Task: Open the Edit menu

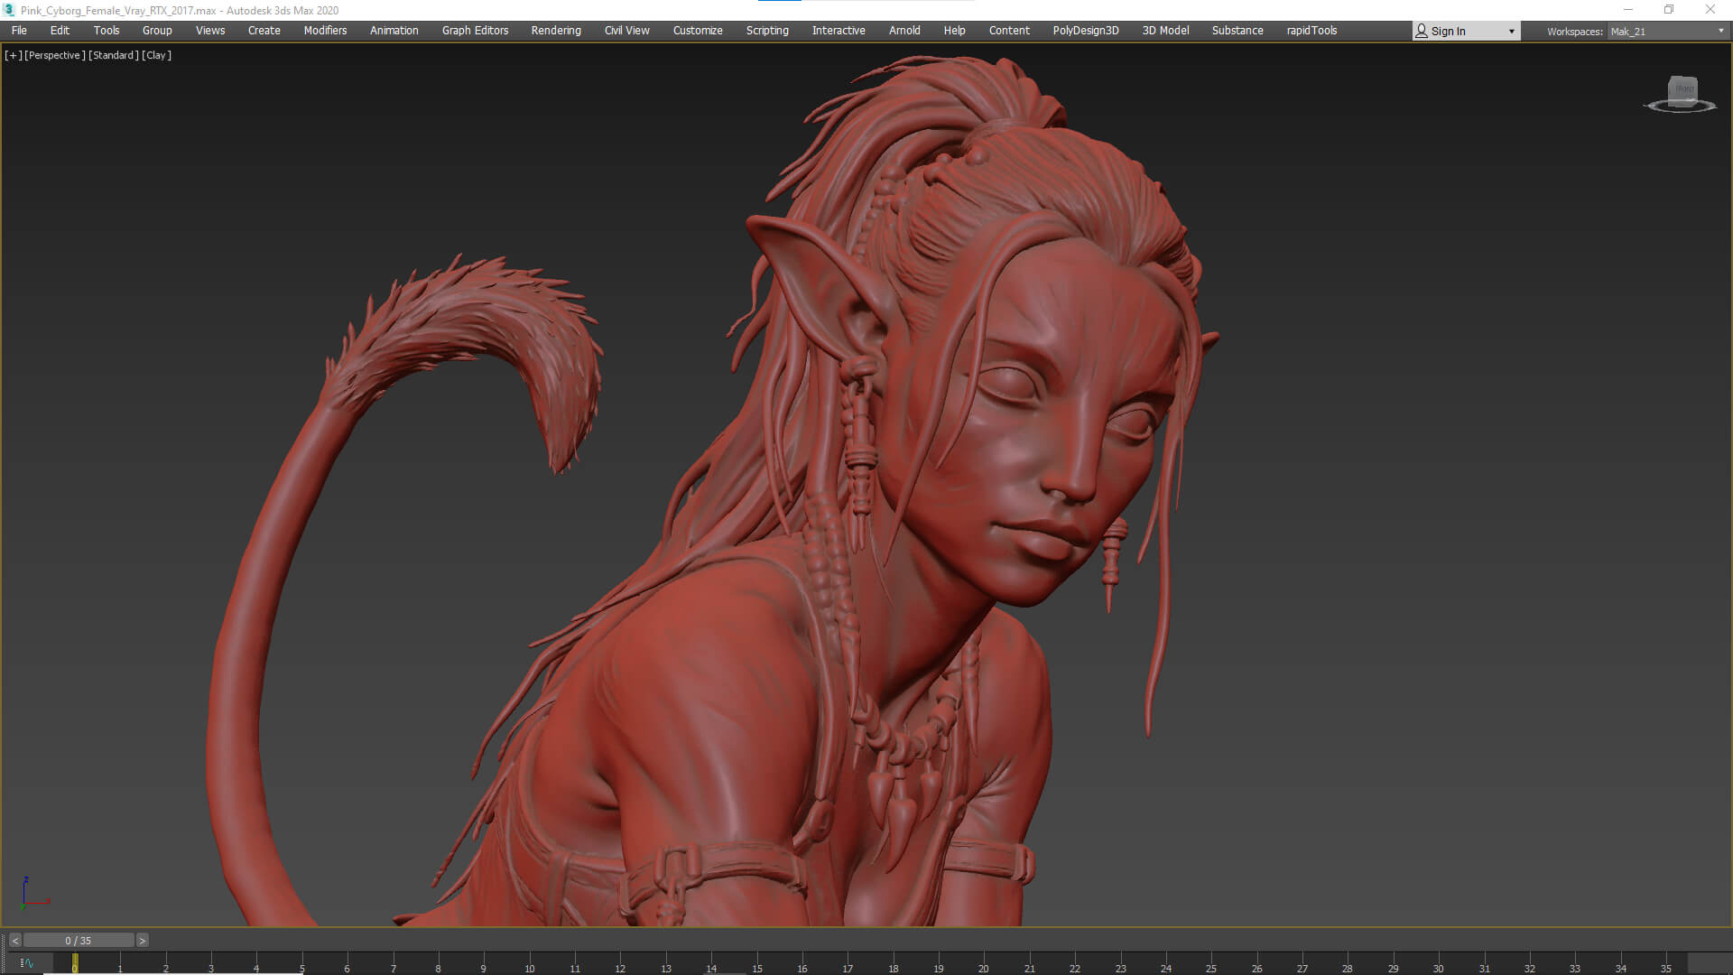Action: coord(60,31)
